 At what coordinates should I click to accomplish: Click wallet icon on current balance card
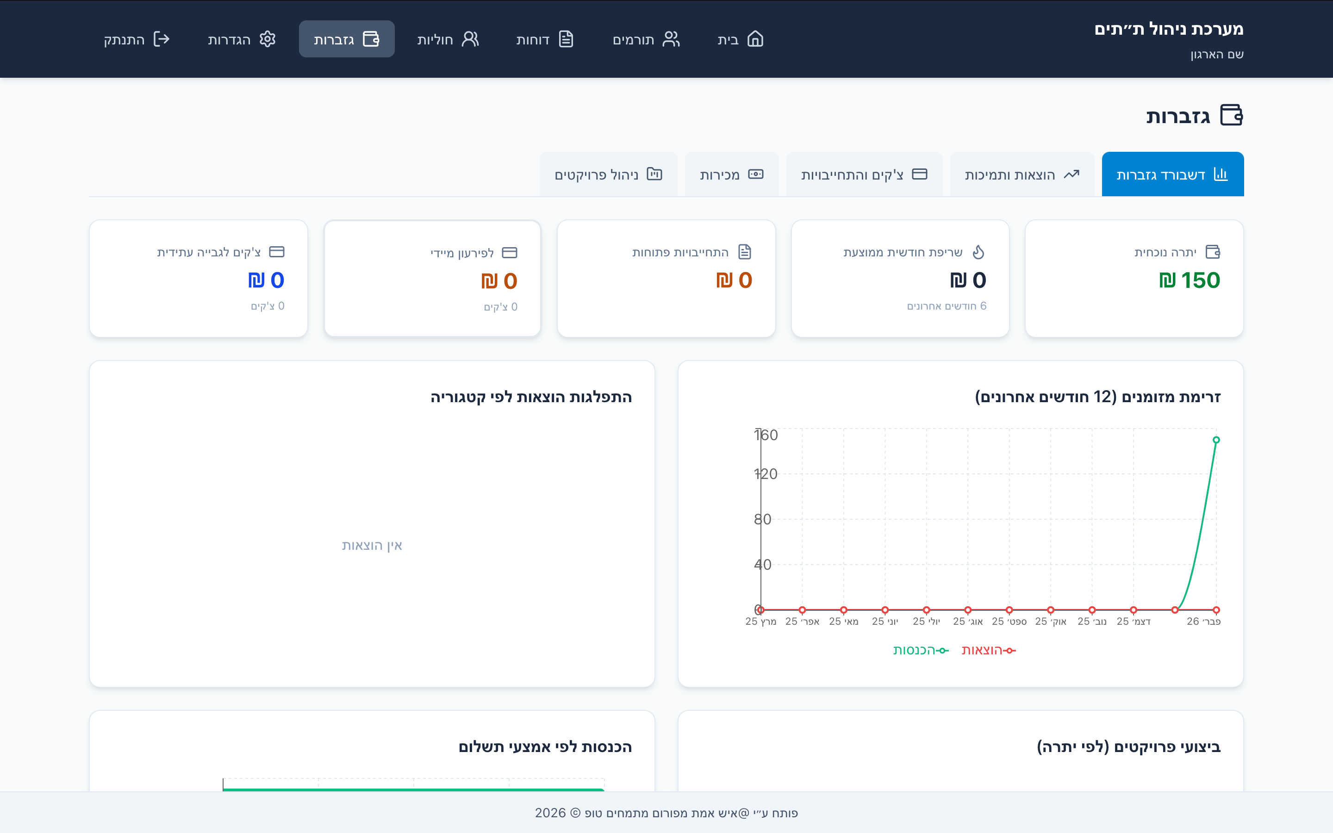tap(1213, 252)
